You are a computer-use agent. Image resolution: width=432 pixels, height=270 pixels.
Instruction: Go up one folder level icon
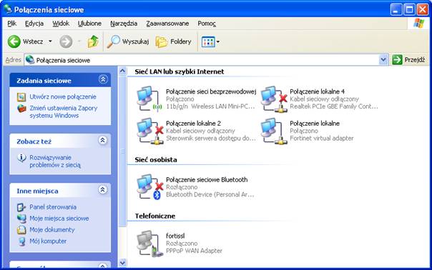pos(93,41)
